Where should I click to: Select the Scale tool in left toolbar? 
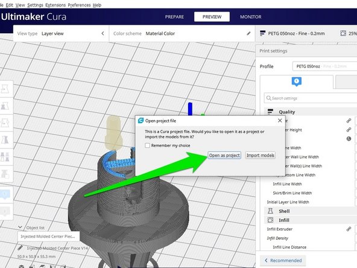tap(5, 106)
